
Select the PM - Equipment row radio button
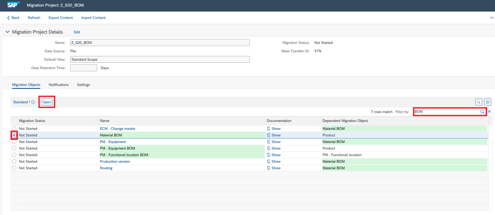(14, 142)
